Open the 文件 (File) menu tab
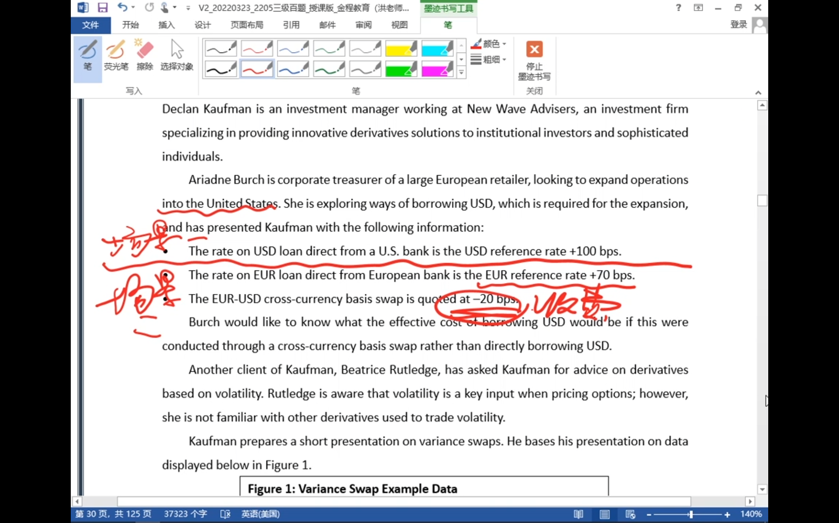Image resolution: width=839 pixels, height=523 pixels. point(90,25)
